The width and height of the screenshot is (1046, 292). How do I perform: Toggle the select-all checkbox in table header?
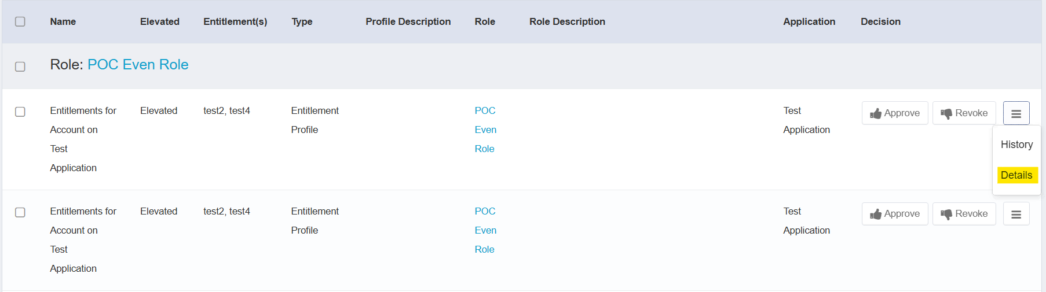[20, 21]
